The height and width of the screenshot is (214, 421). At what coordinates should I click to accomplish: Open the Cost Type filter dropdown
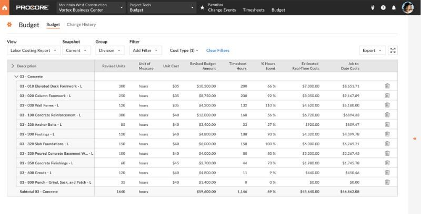[184, 50]
